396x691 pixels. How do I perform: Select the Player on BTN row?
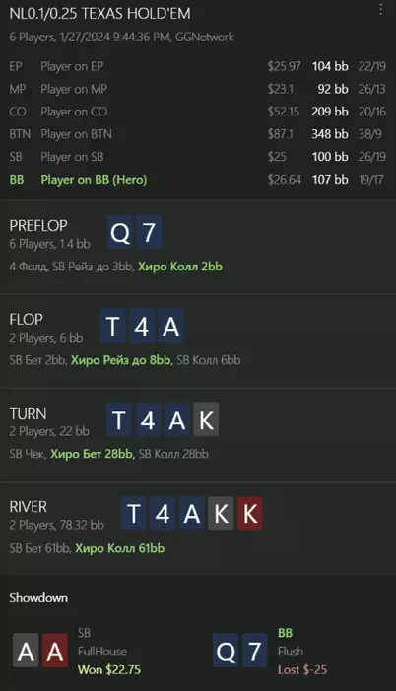coord(198,134)
